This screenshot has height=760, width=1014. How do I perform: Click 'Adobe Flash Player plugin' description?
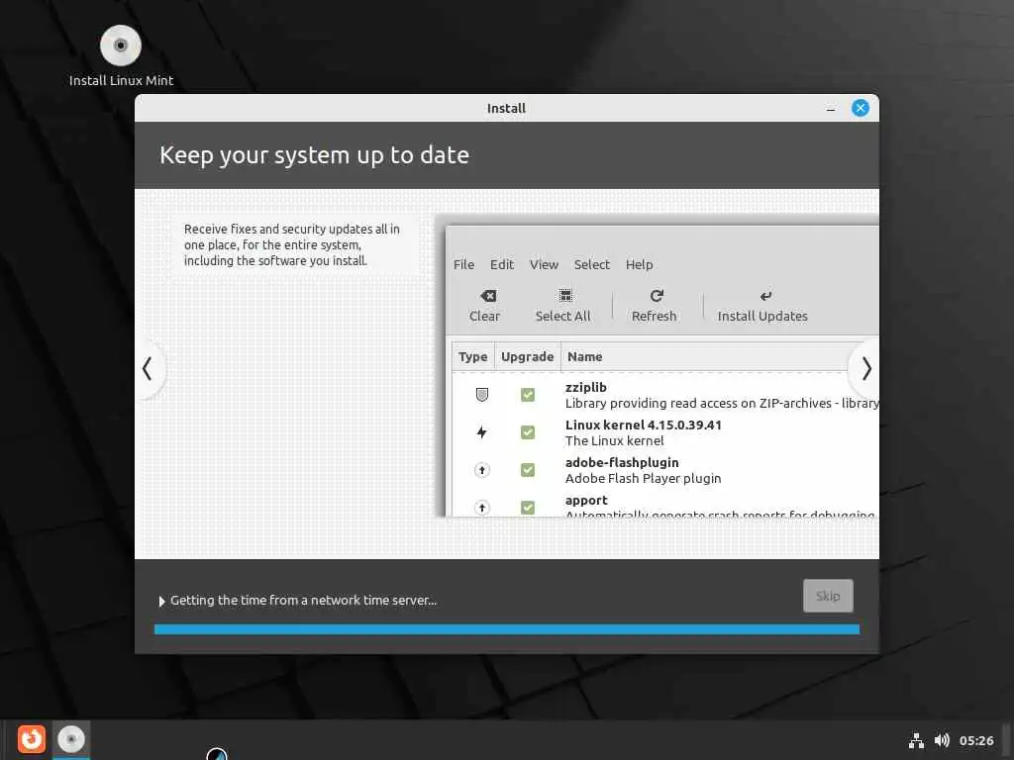click(x=643, y=478)
